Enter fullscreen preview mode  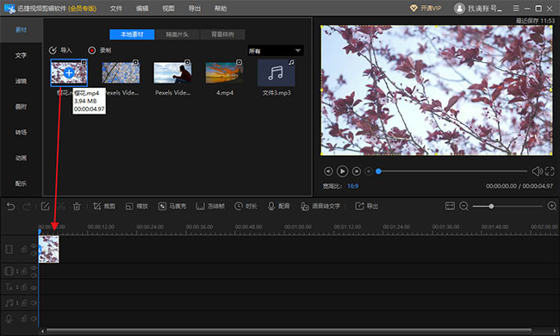[x=550, y=171]
